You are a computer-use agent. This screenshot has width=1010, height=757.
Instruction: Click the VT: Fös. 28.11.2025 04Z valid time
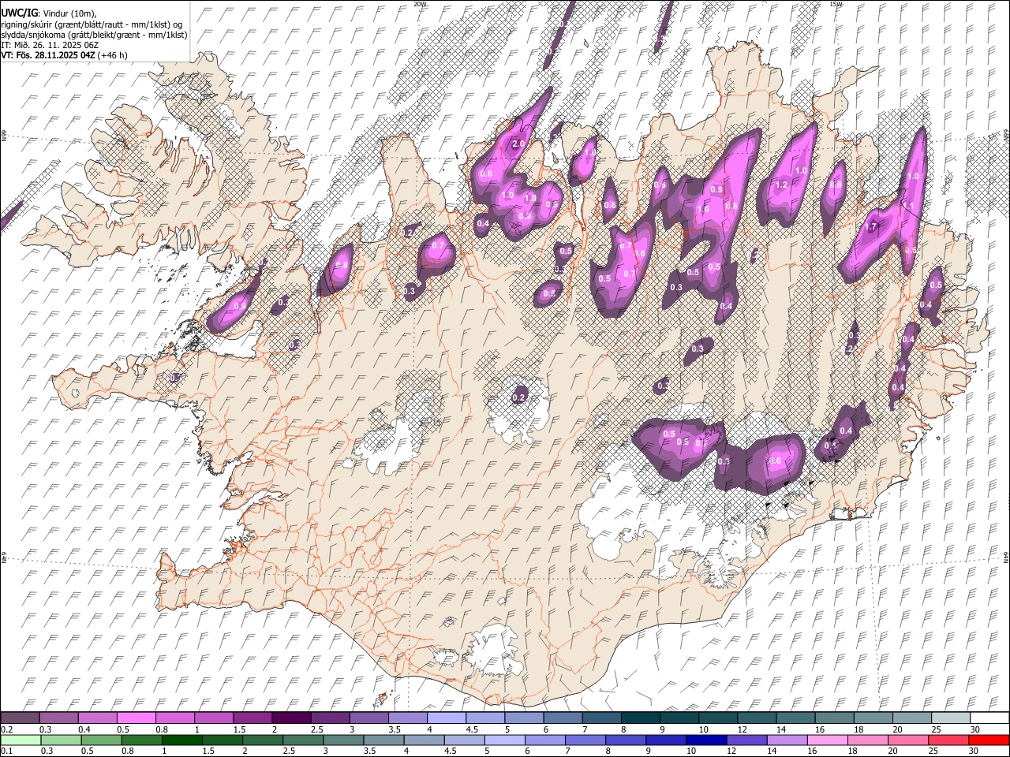click(x=48, y=55)
